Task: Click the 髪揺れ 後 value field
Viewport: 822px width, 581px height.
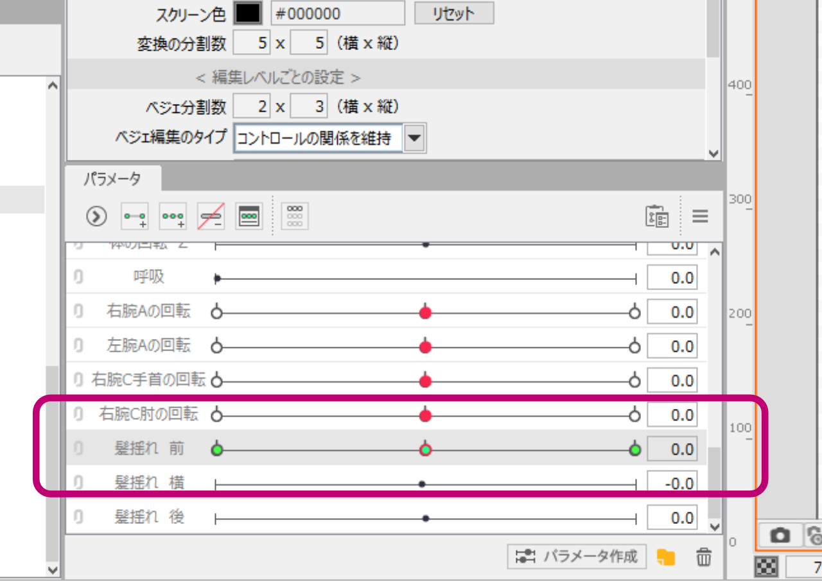Action: pos(672,517)
